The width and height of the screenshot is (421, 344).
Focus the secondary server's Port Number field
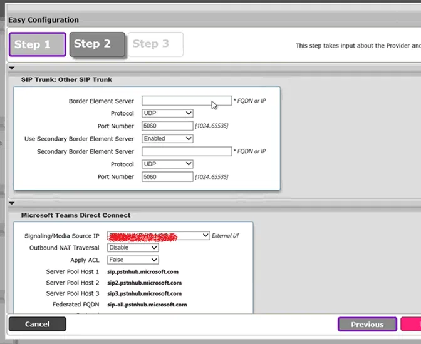point(167,177)
